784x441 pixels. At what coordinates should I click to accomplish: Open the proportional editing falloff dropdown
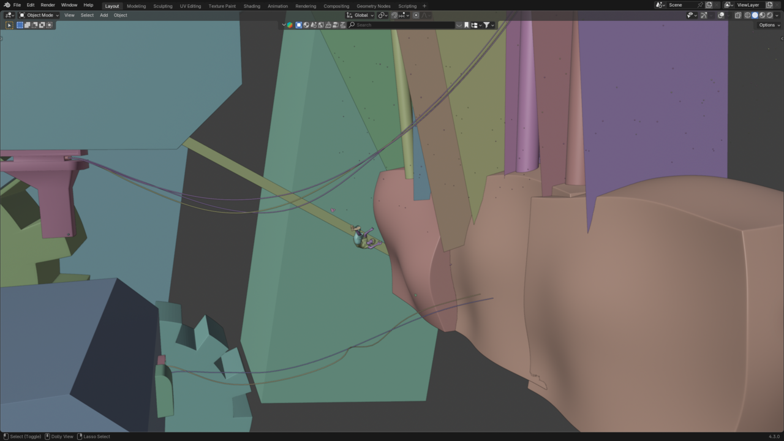tap(426, 15)
